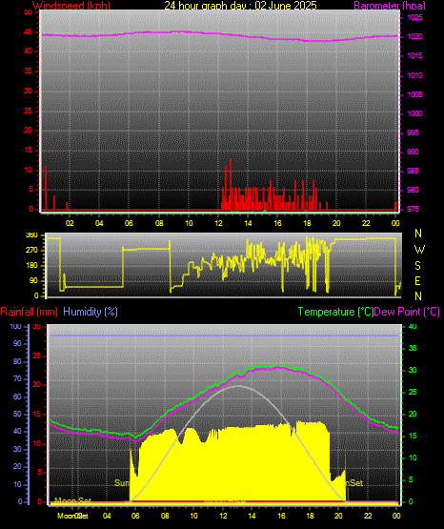This screenshot has height=529, width=444.
Task: Click the 'Rainfall (mm)' legend label
Action: 29,312
